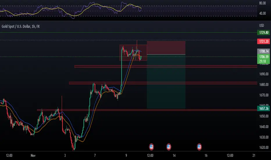Image resolution: width=271 pixels, height=160 pixels.
Task: Select the green profit target area of short position
Action: click(166, 82)
